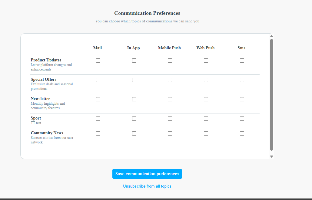The width and height of the screenshot is (312, 200).
Task: Check Web Push for Sport
Action: (206, 119)
